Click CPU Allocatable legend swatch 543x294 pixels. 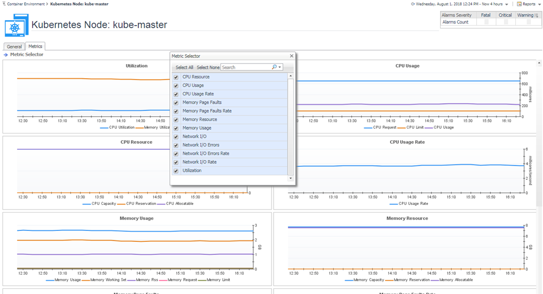(161, 204)
